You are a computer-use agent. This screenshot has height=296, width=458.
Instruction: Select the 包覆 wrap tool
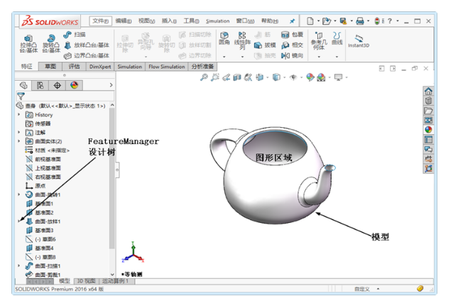293,35
